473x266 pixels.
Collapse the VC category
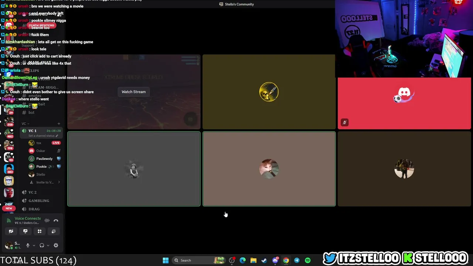25,124
